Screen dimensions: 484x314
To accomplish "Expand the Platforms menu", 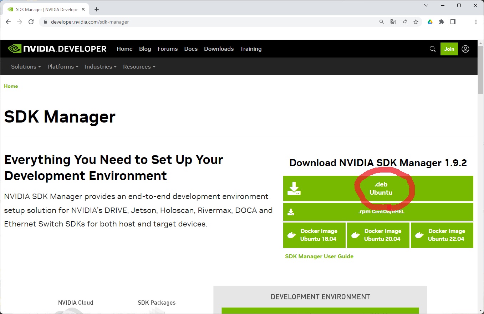I will click(x=62, y=66).
